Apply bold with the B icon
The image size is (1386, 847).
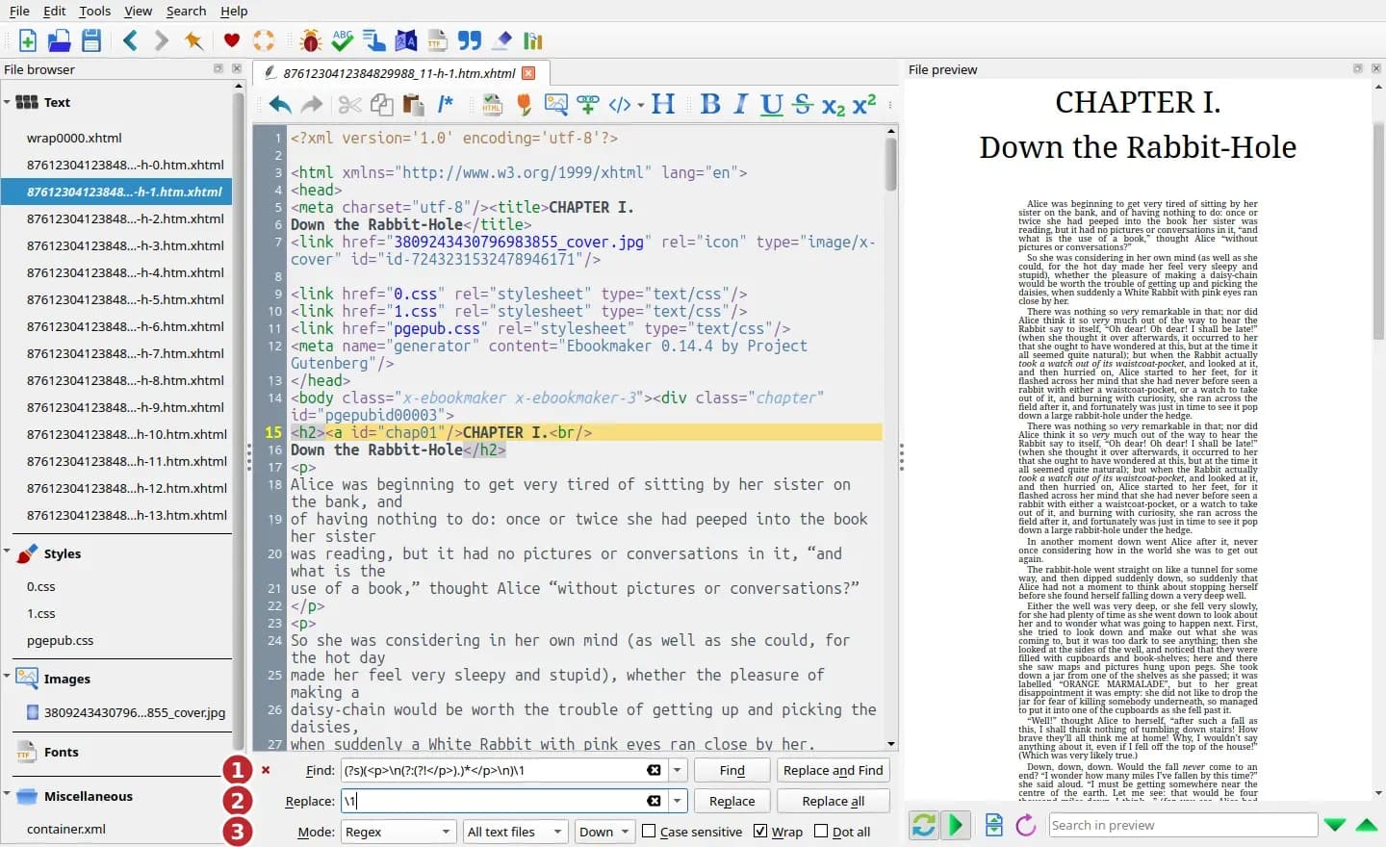click(x=710, y=105)
